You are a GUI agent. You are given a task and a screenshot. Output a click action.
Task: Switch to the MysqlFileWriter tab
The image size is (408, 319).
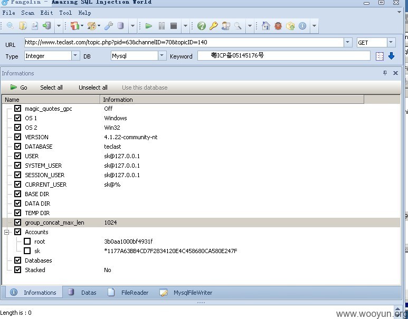tap(186, 293)
